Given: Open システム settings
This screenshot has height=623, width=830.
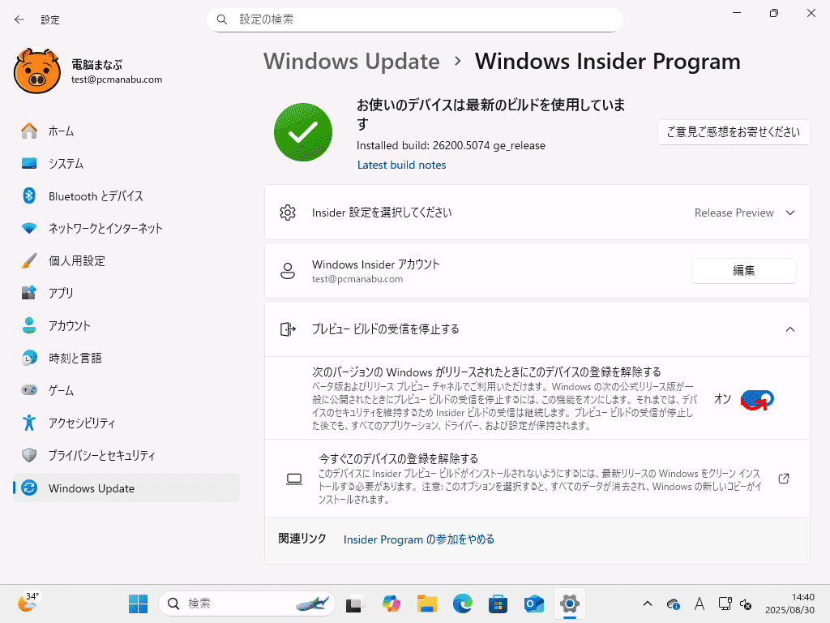Looking at the screenshot, I should point(126,163).
